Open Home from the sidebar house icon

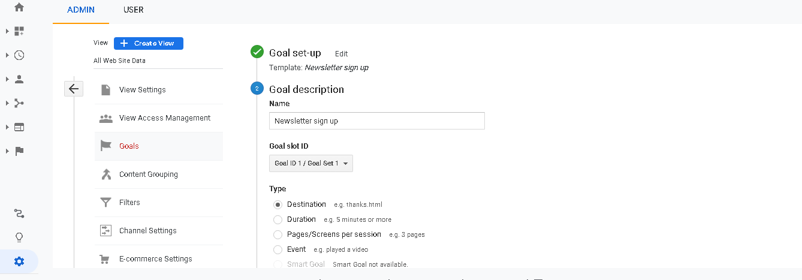19,8
